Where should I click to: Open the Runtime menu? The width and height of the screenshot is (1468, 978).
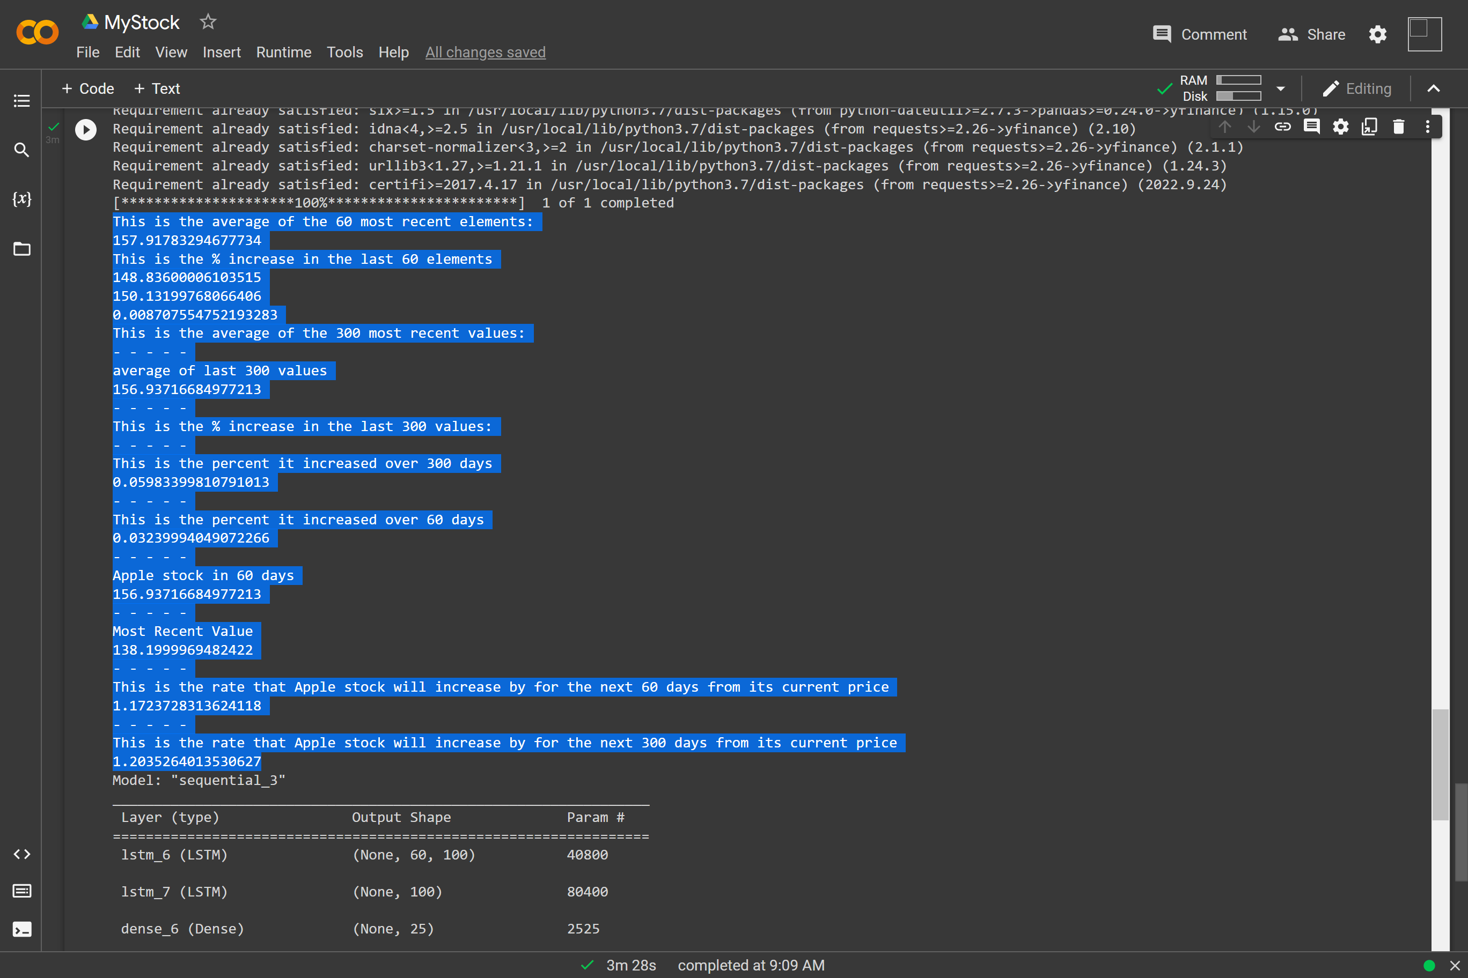[283, 53]
